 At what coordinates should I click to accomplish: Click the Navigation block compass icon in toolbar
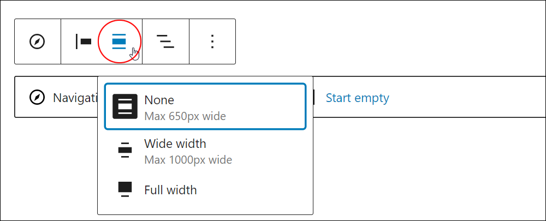pyautogui.click(x=37, y=42)
